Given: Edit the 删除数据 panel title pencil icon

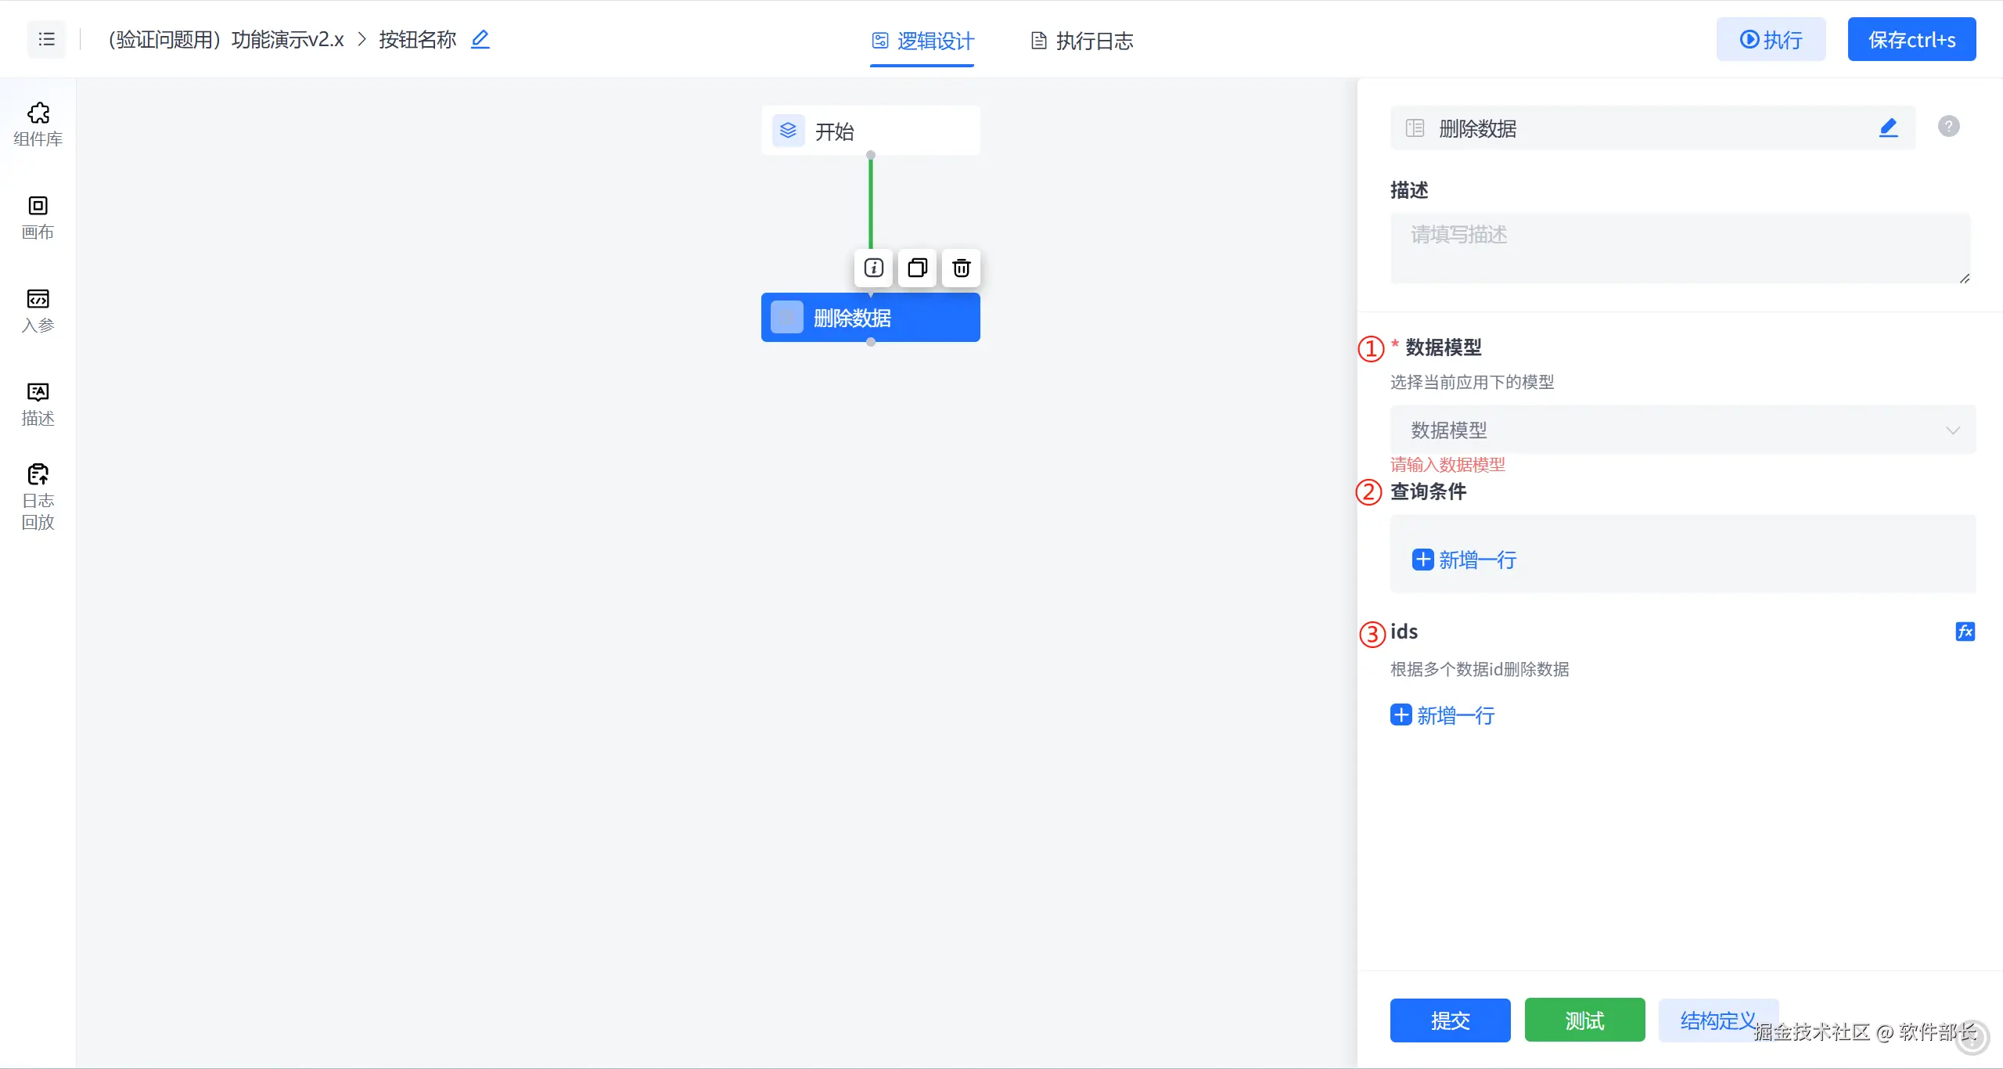Looking at the screenshot, I should [x=1888, y=128].
